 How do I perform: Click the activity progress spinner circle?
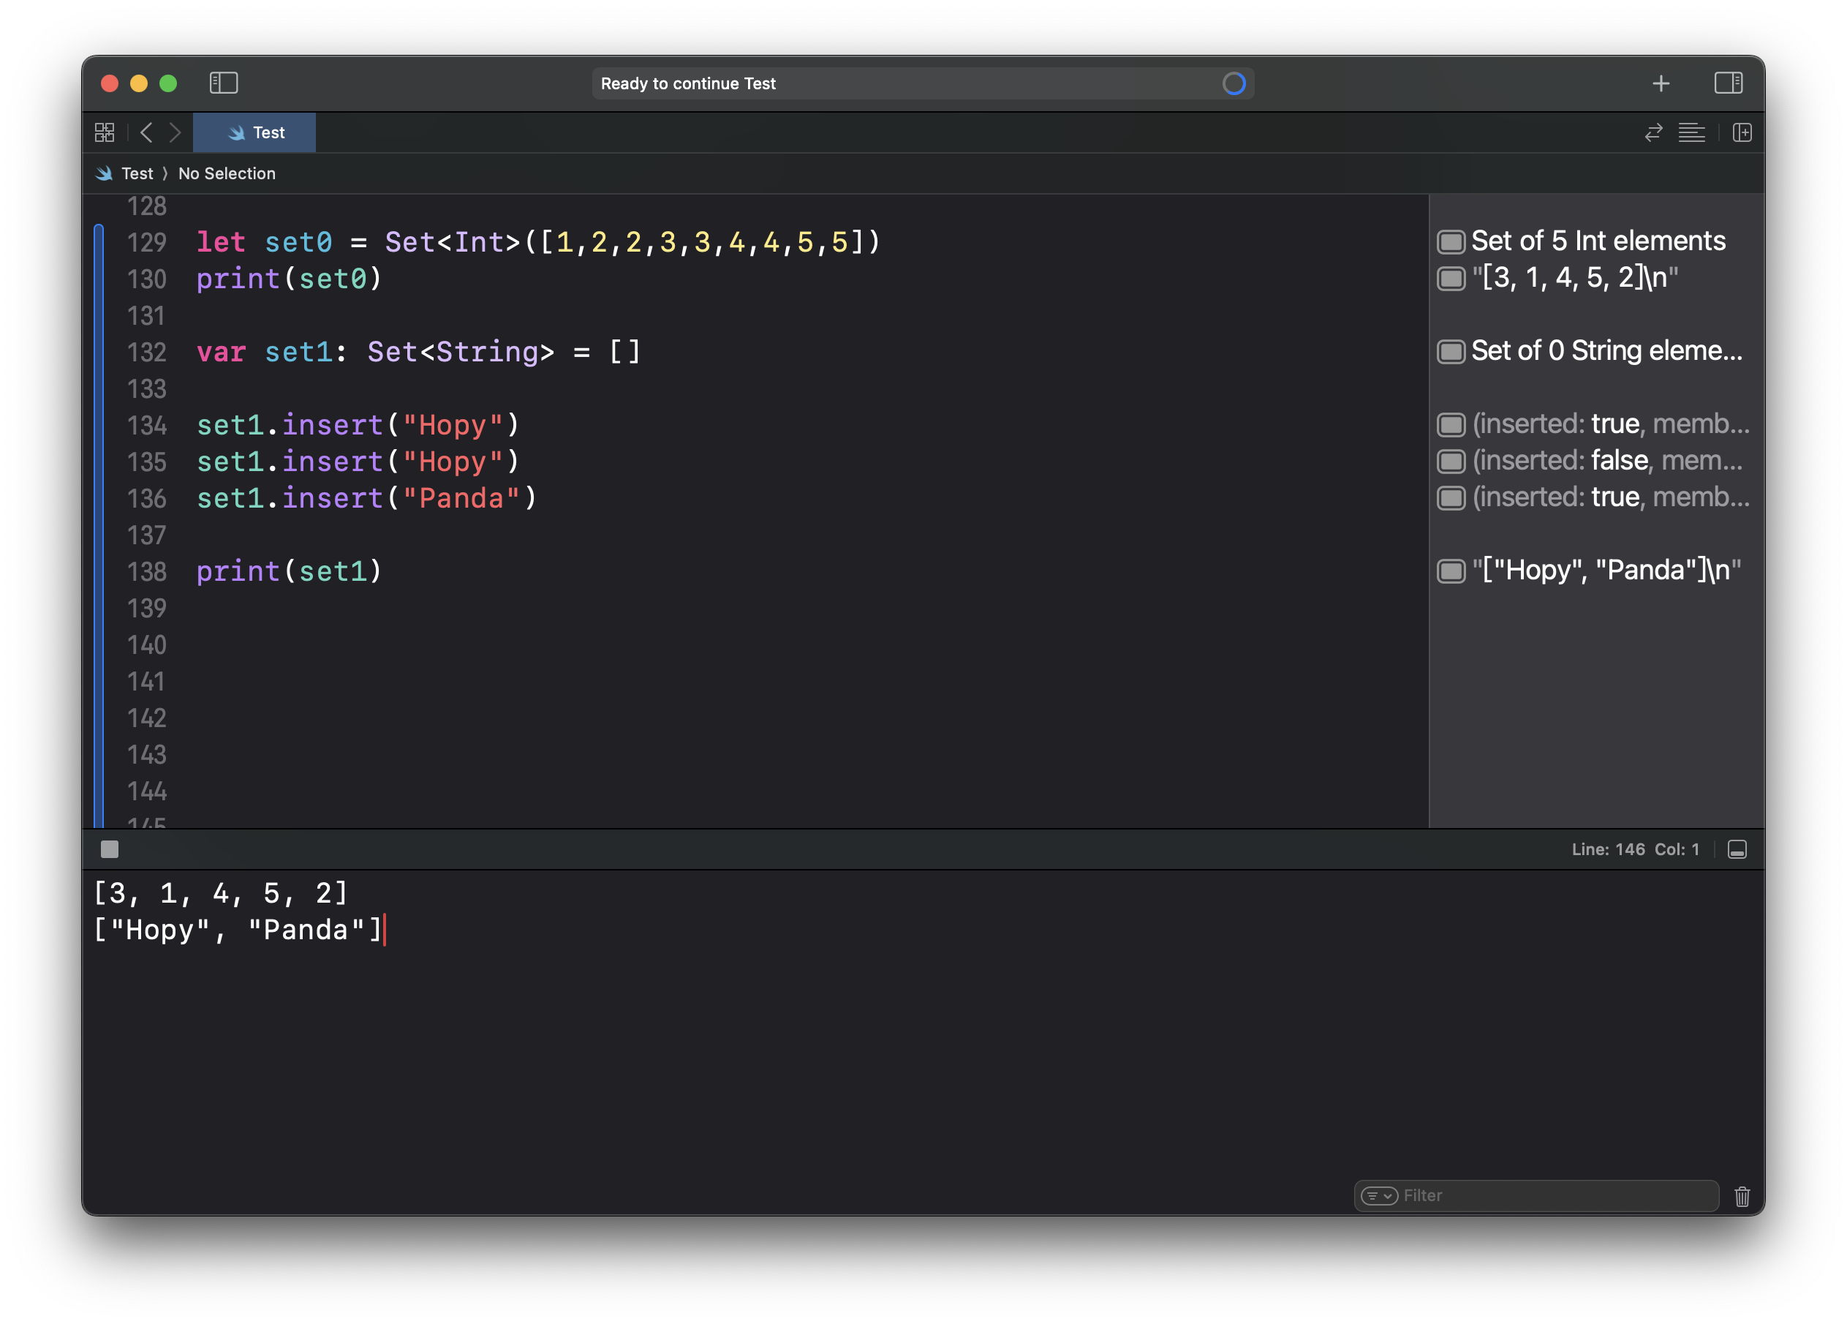tap(1234, 83)
